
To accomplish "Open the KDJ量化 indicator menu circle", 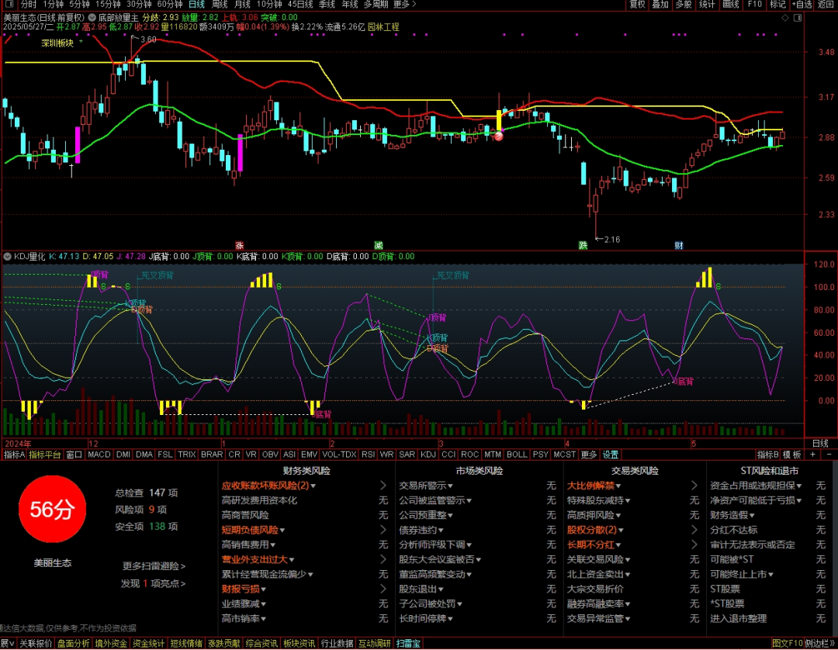I will (8, 257).
